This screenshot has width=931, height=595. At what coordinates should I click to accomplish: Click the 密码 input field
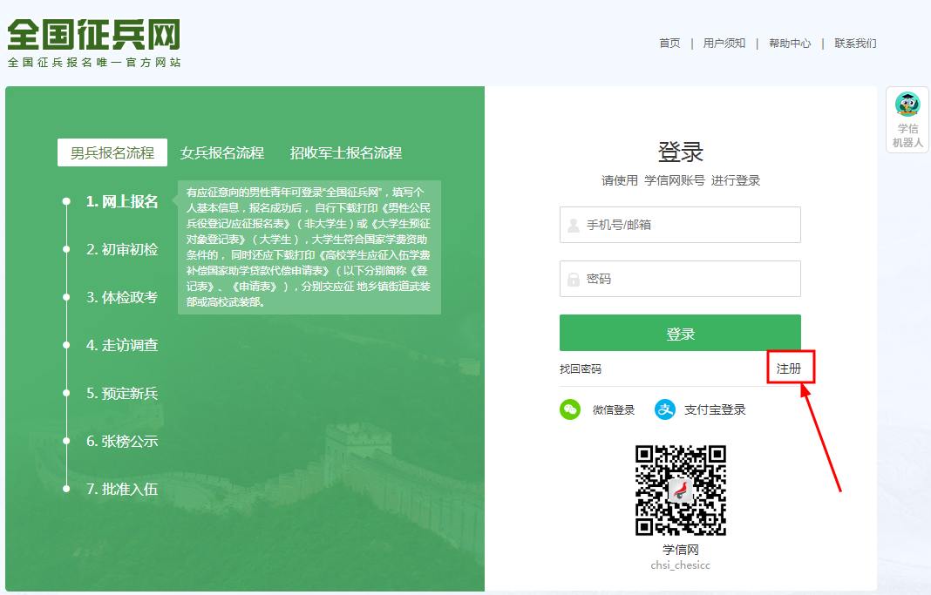point(680,279)
